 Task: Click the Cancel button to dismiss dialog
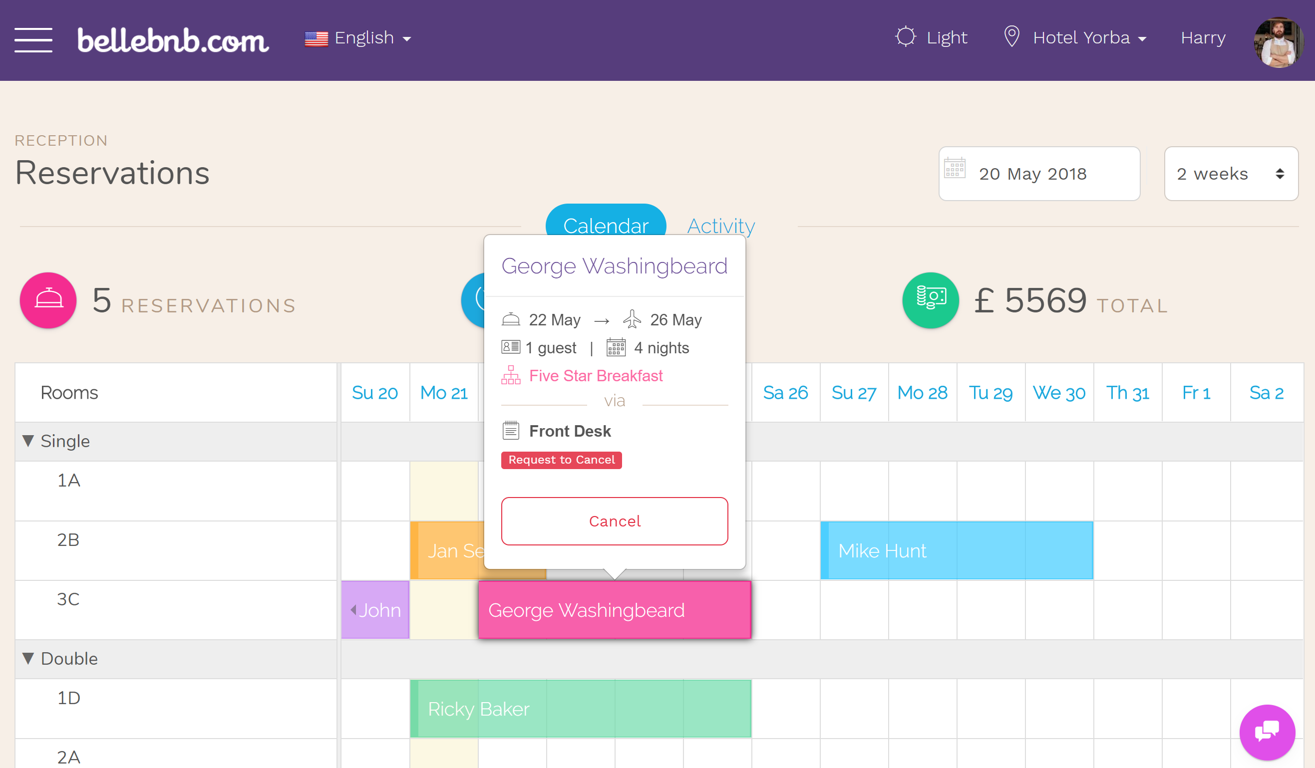[614, 521]
